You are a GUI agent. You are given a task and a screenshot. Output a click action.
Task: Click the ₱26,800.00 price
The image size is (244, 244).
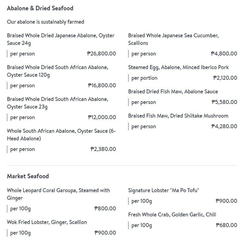click(x=101, y=54)
